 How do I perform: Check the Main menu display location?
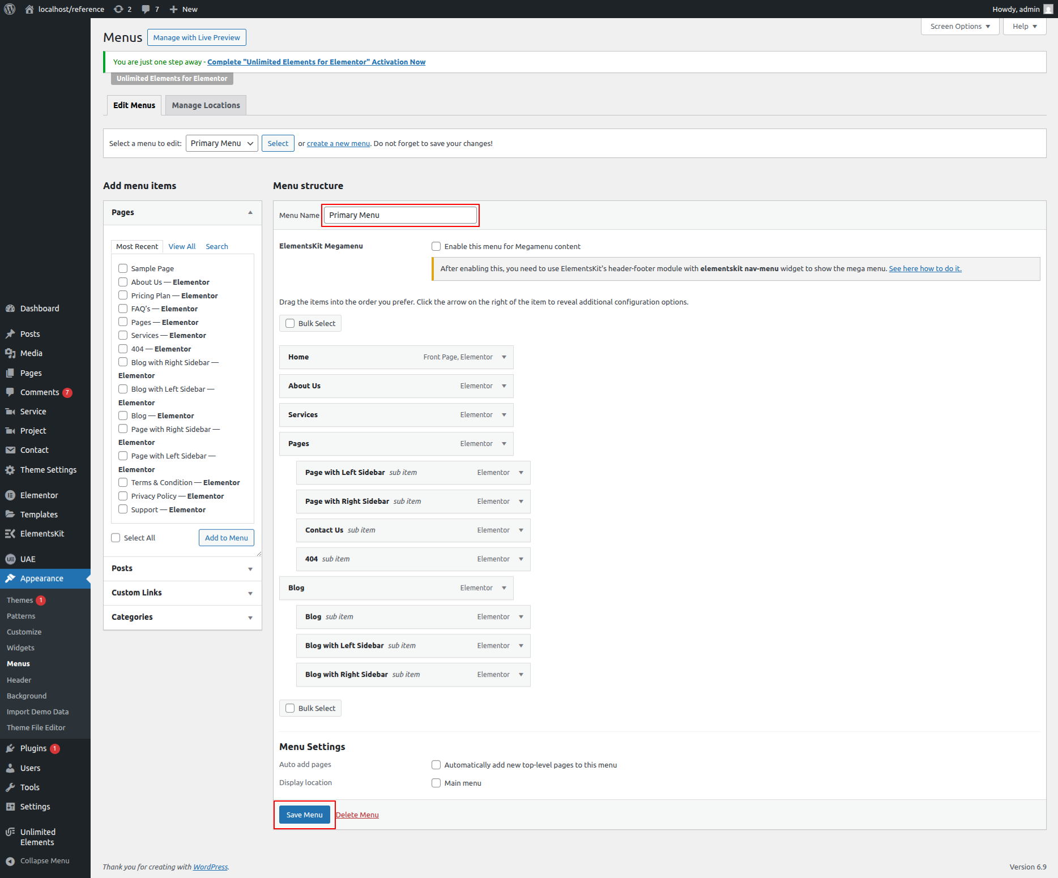click(x=436, y=783)
